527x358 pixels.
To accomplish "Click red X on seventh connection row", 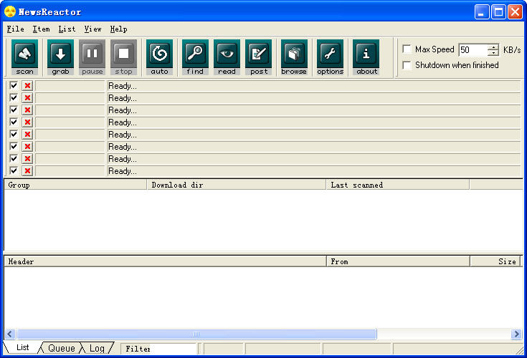I will tap(27, 159).
